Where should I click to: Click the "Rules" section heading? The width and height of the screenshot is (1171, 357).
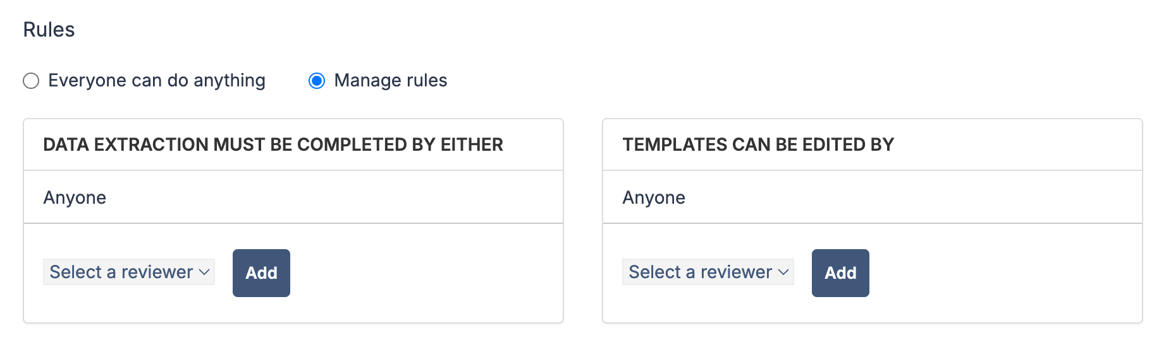point(49,30)
